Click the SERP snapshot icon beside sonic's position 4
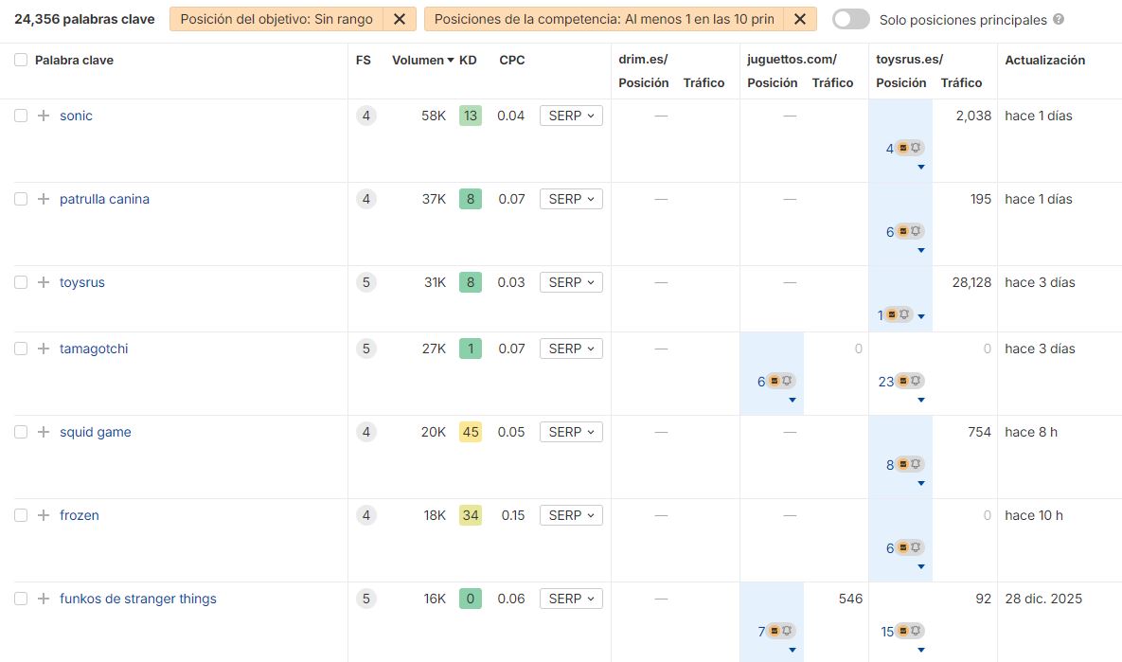 [x=901, y=148]
